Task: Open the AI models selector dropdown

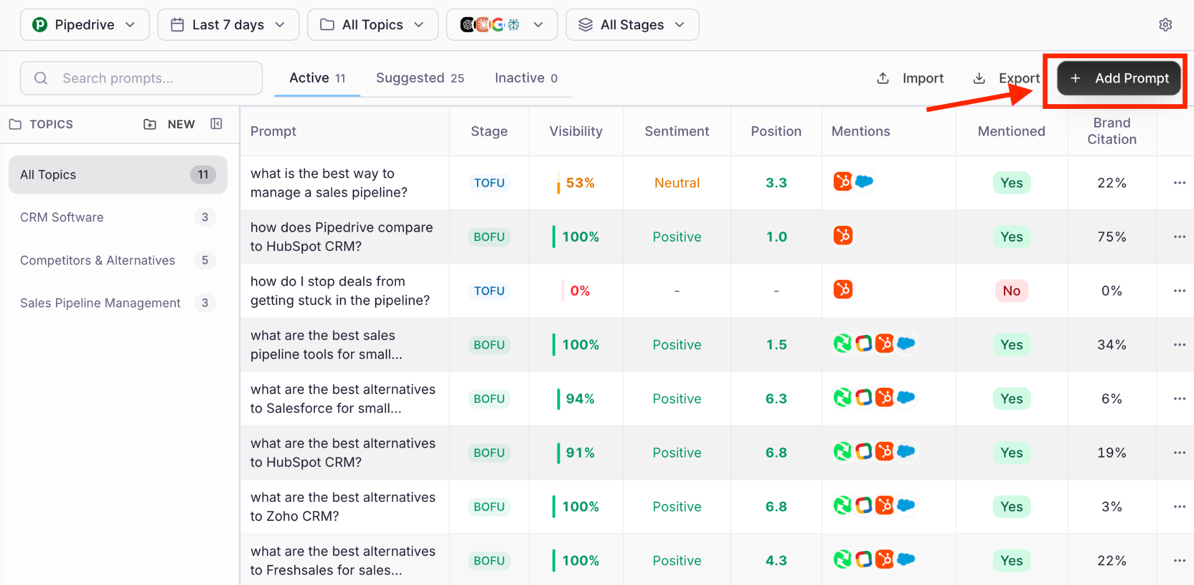Action: coord(502,24)
